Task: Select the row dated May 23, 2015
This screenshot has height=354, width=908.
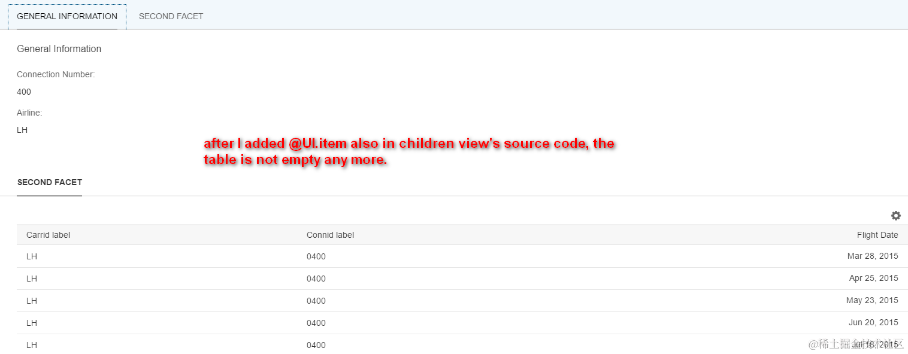Action: [462, 301]
